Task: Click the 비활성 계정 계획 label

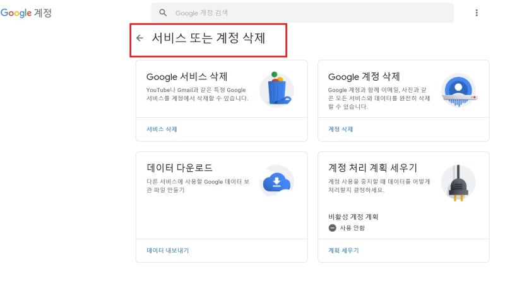Action: tap(353, 217)
